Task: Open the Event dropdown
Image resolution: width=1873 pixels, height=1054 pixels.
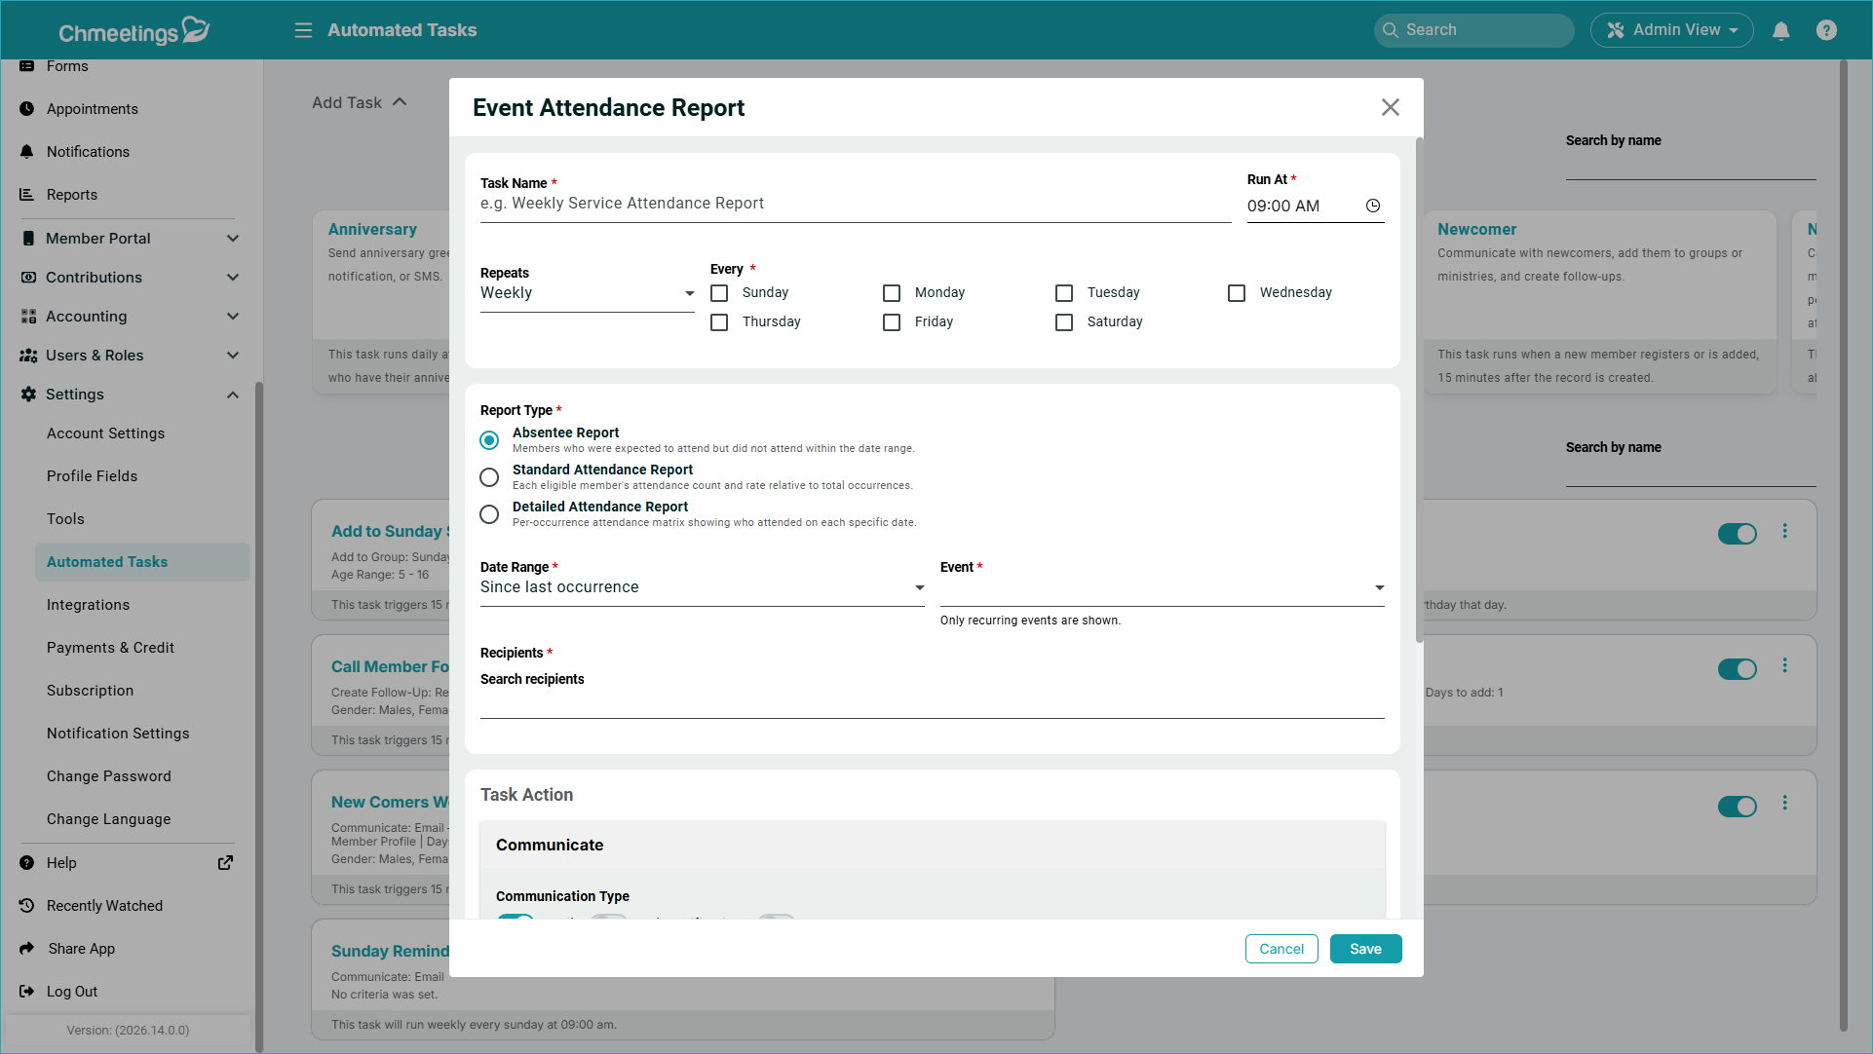Action: point(1162,587)
